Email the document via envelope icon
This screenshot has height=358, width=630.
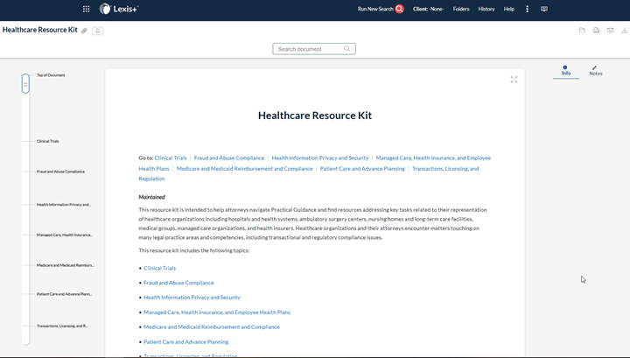(611, 30)
